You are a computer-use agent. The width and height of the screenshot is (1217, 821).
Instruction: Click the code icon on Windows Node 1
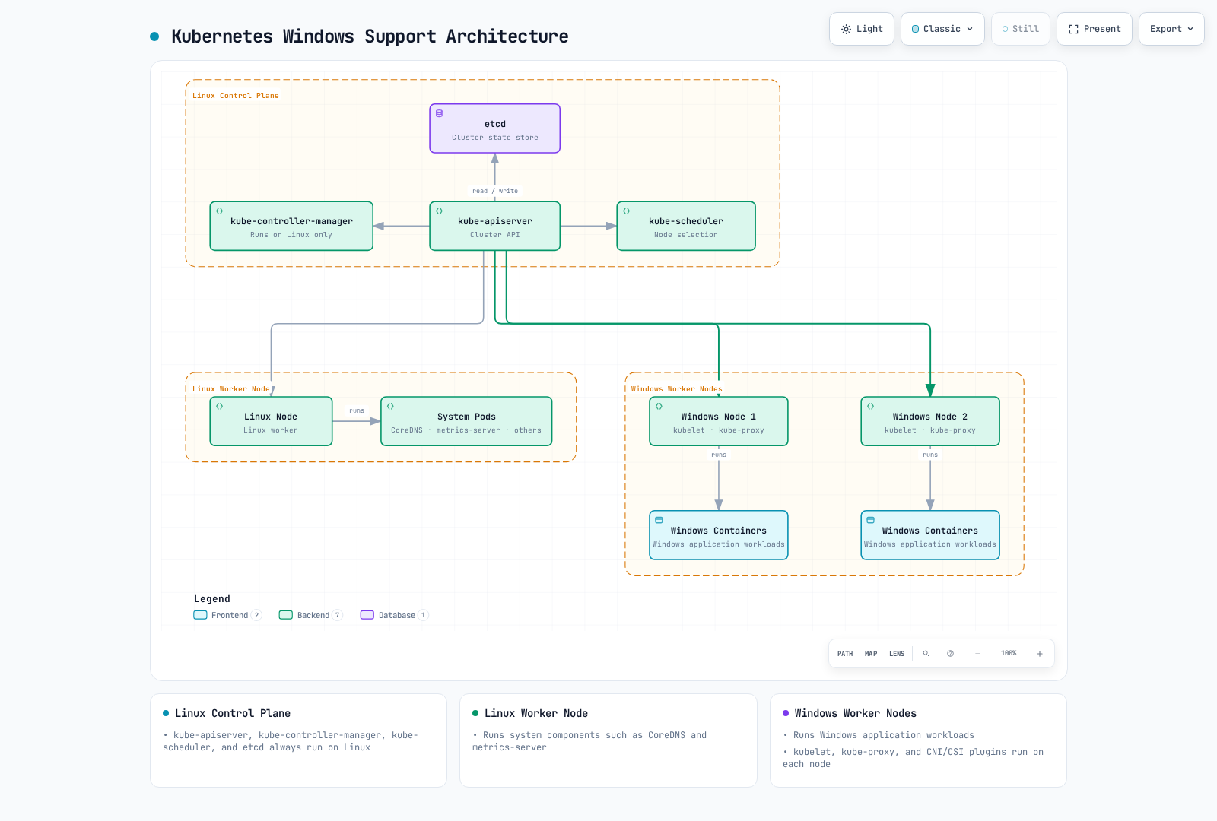click(659, 406)
